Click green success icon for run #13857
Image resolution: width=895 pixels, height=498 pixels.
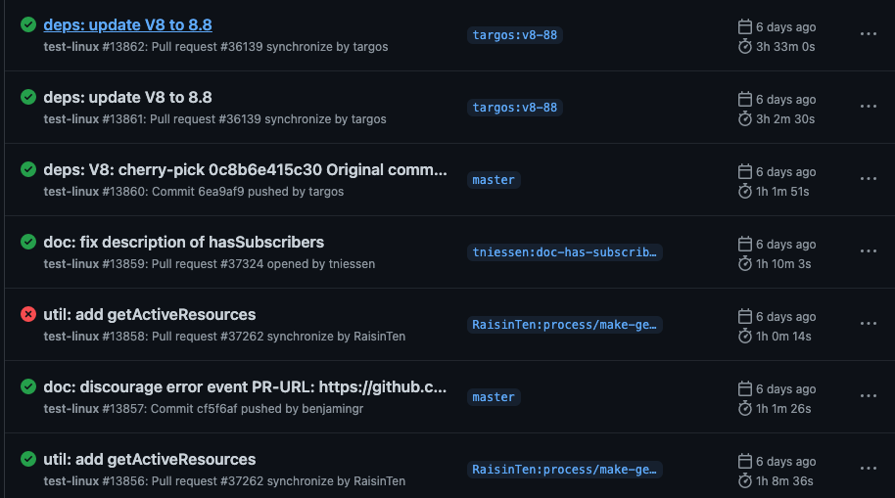point(28,386)
